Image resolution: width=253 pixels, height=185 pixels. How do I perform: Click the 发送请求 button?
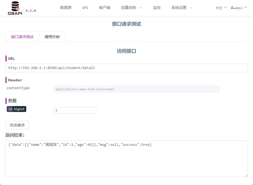17,125
